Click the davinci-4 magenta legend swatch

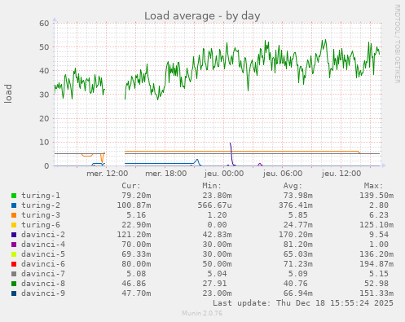coord(14,245)
